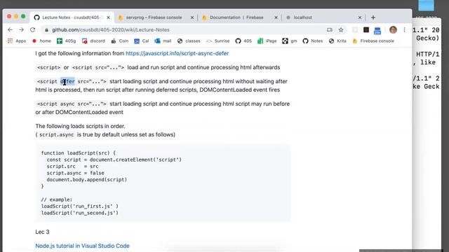Open the discord bookmark
Viewport: 449px width, 252px height.
pos(93,41)
